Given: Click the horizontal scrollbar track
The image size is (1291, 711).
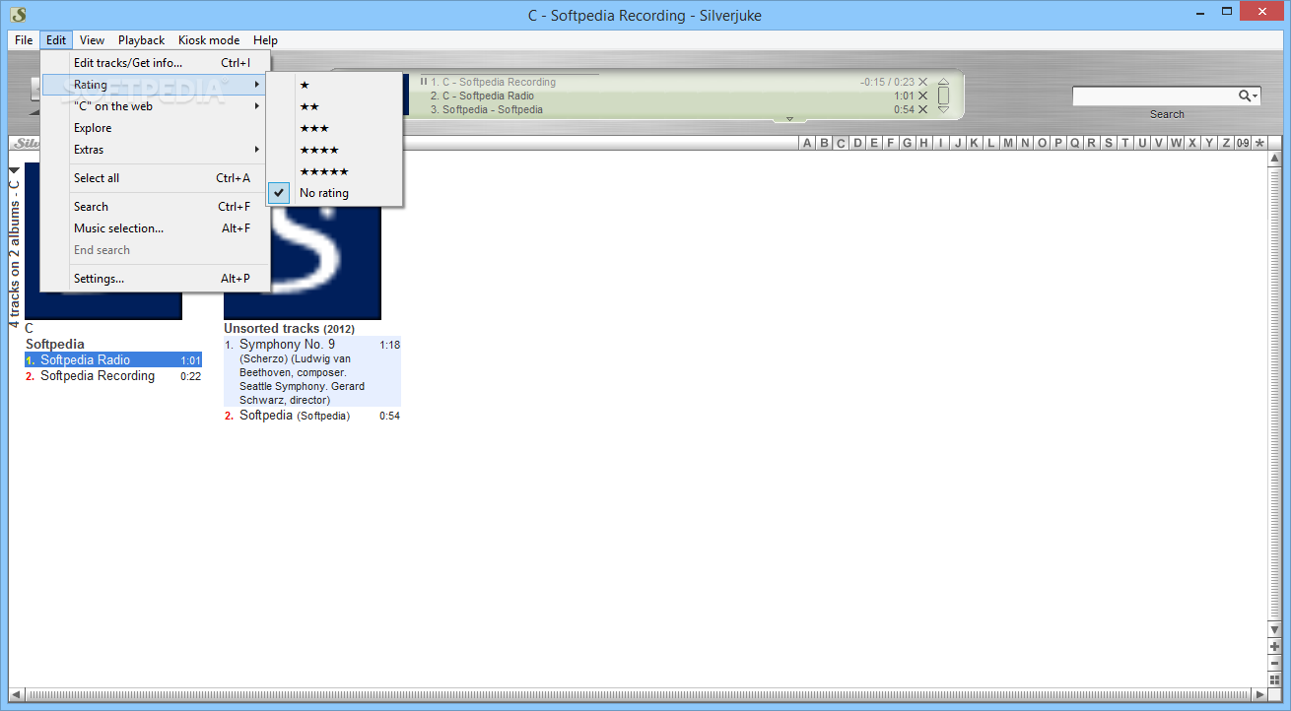Looking at the screenshot, I should (x=638, y=694).
